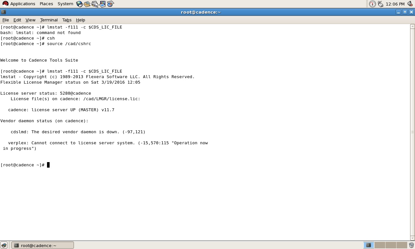Open the Trash icon in bottom panel
415x249 pixels.
click(411, 245)
